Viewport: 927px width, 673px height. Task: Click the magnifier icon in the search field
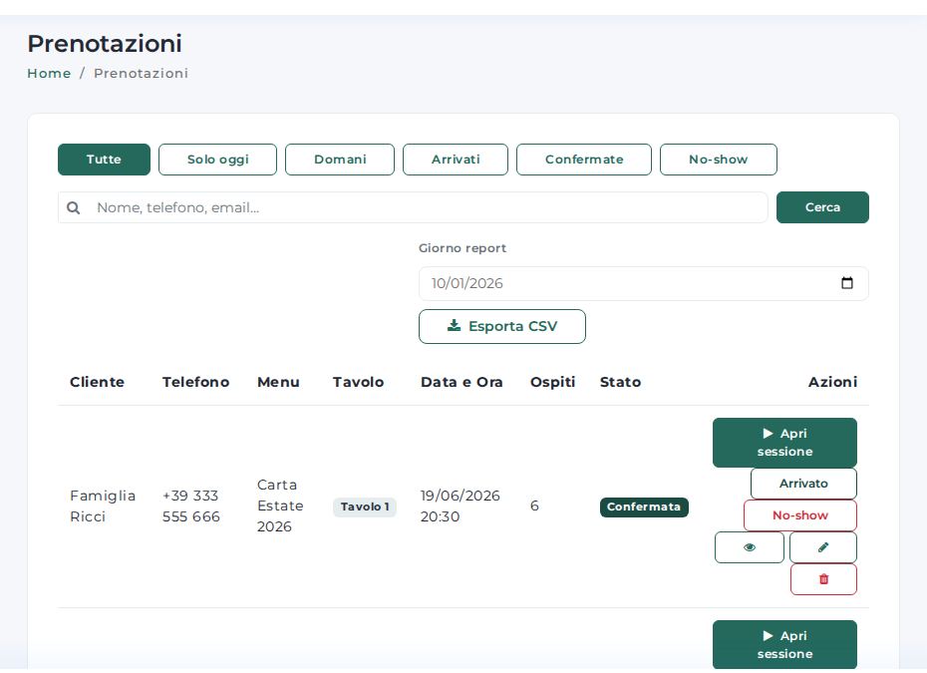coord(74,207)
